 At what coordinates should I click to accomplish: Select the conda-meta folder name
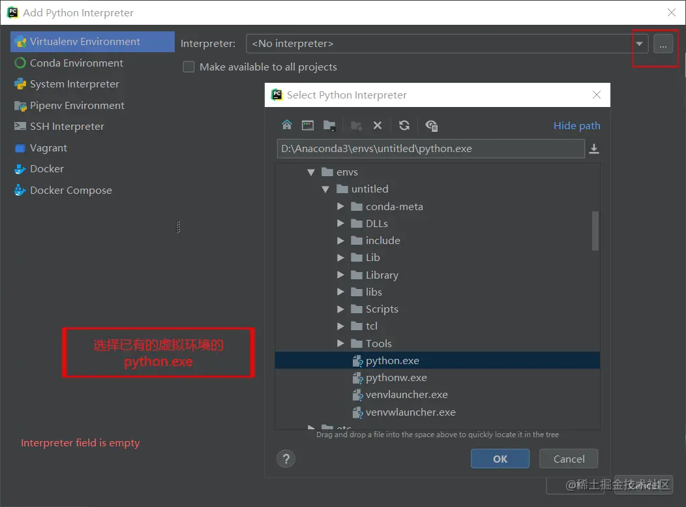(x=394, y=206)
